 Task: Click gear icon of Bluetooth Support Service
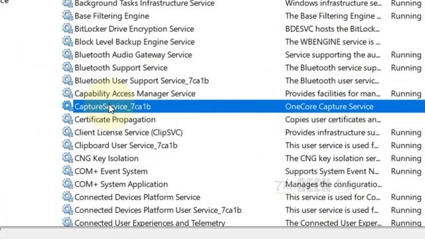click(68, 68)
